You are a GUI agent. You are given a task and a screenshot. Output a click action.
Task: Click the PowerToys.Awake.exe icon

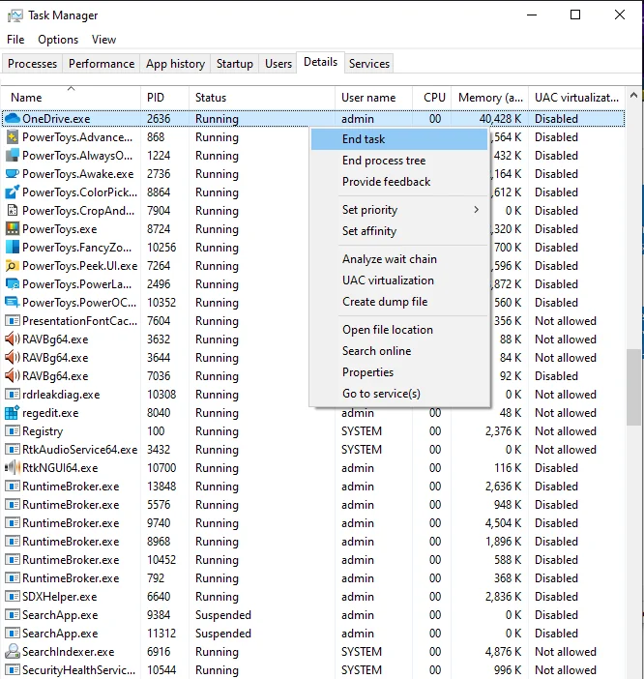[13, 174]
